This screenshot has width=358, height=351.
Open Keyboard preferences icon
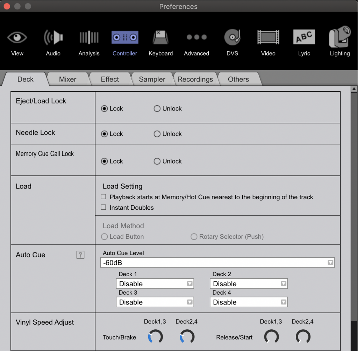click(160, 38)
